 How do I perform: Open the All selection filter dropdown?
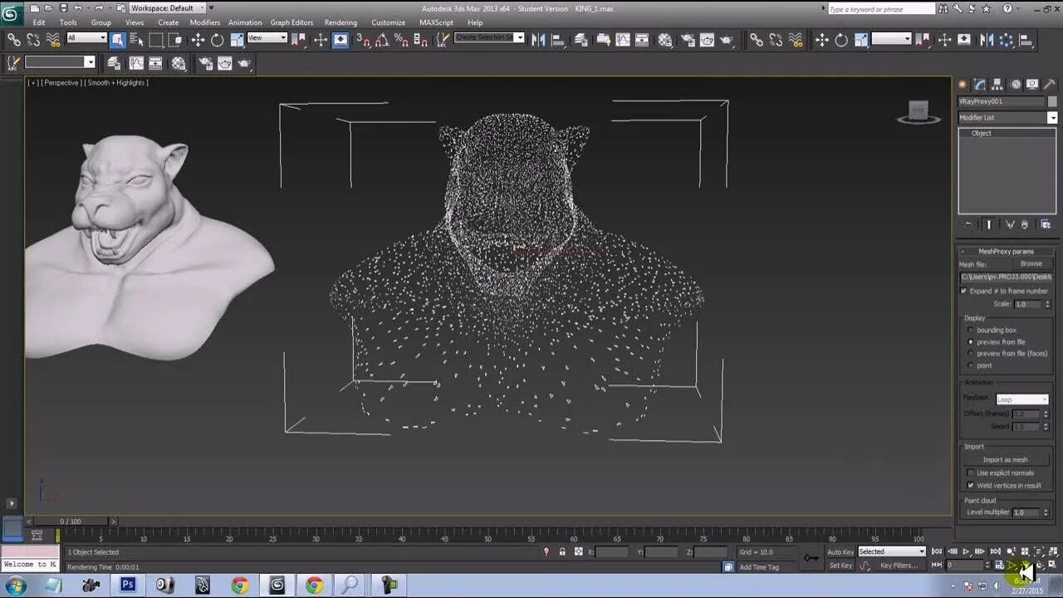pos(86,37)
